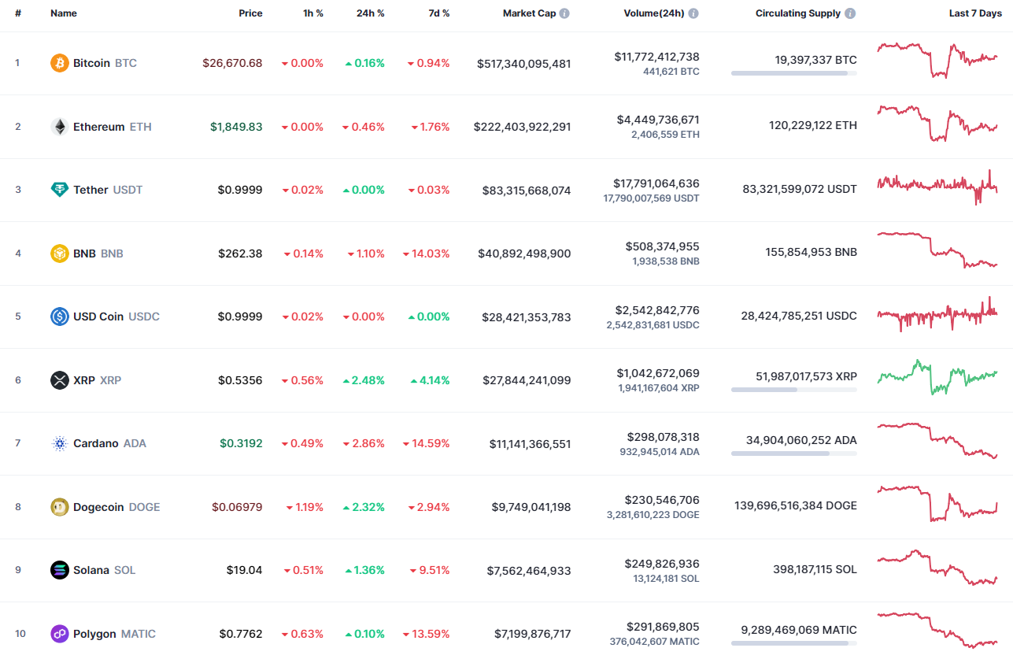Viewport: 1013px width, 659px height.
Task: Open the Circulating Supply info tooltip
Action: (848, 13)
